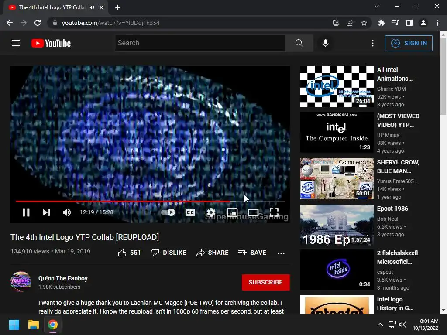Mute the tab via speaker icon
The image size is (447, 335).
[x=92, y=7]
